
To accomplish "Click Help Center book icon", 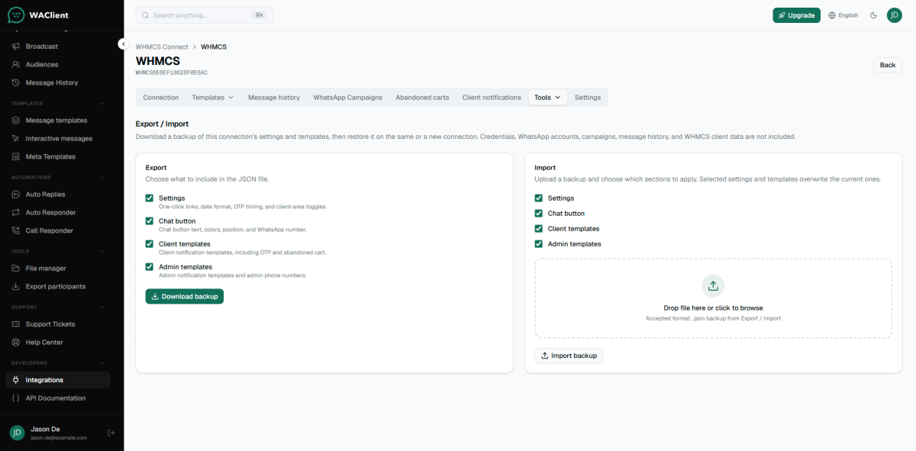I will (x=16, y=343).
